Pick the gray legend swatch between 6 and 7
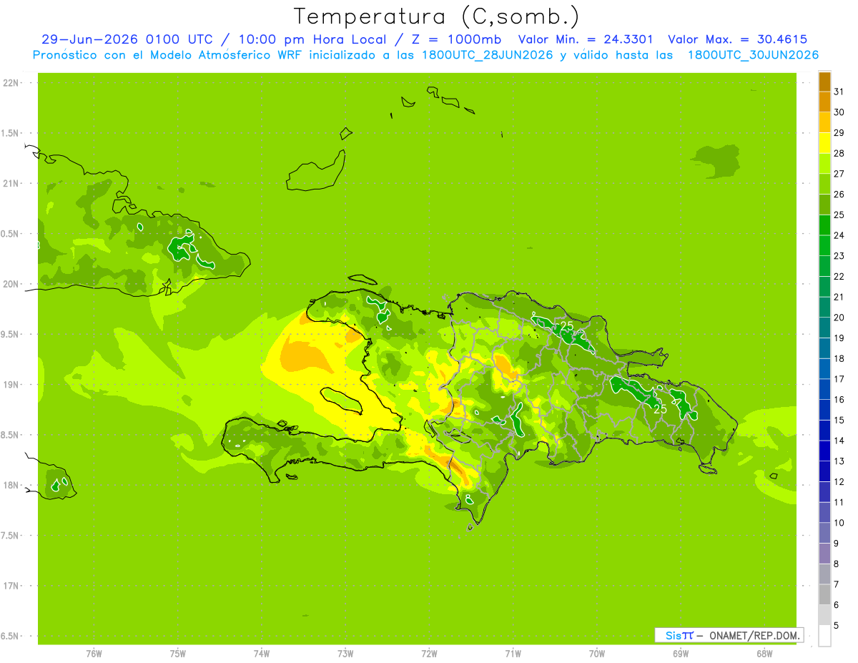 point(824,594)
